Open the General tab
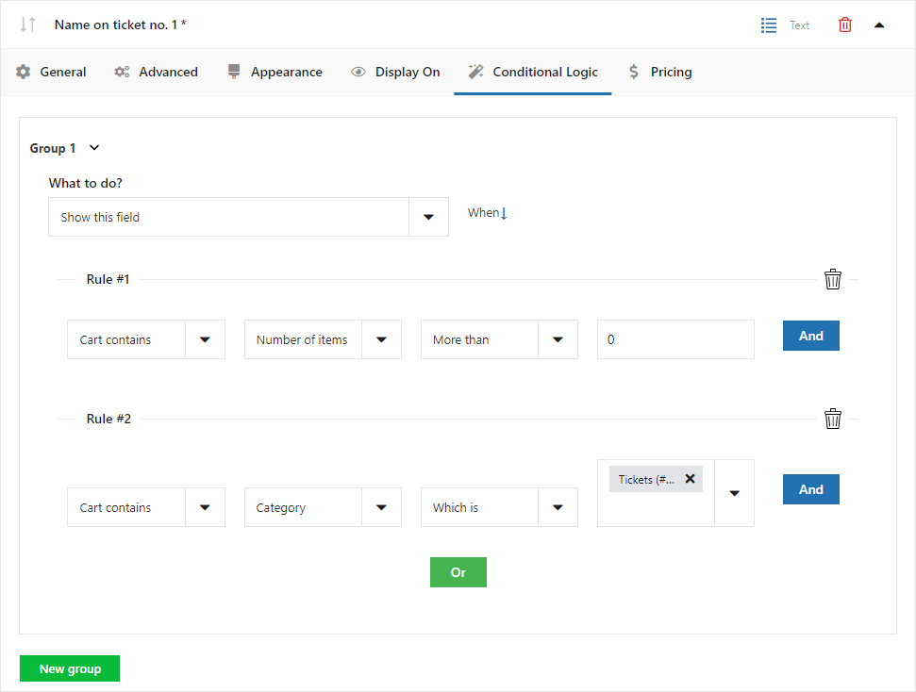This screenshot has width=916, height=692. tap(51, 72)
